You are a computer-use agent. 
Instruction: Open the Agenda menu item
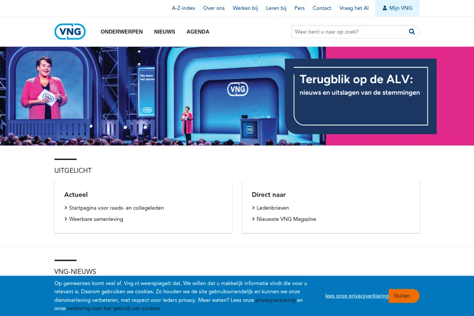pyautogui.click(x=197, y=32)
